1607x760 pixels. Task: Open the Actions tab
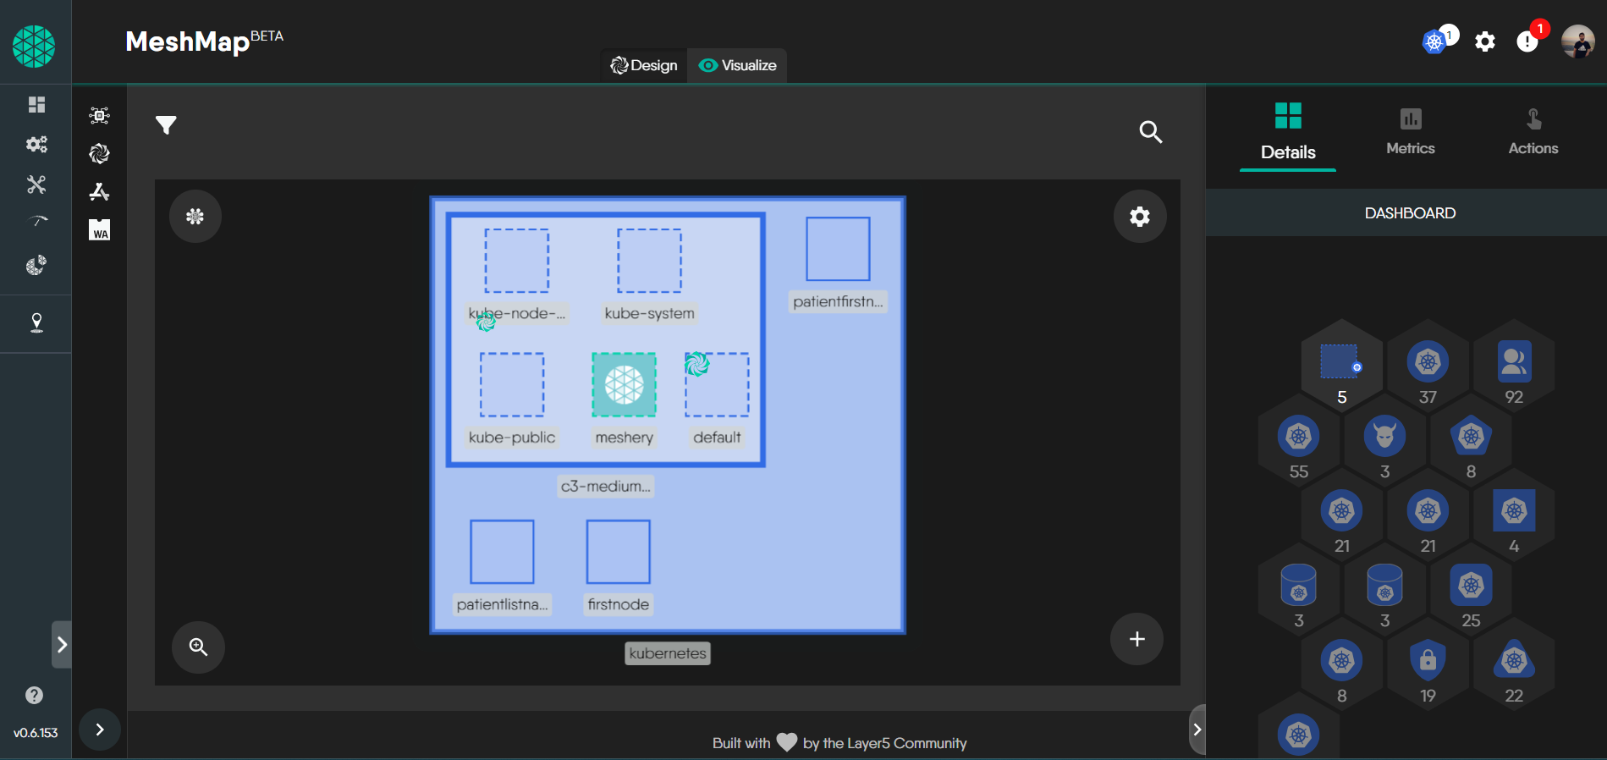(1533, 133)
